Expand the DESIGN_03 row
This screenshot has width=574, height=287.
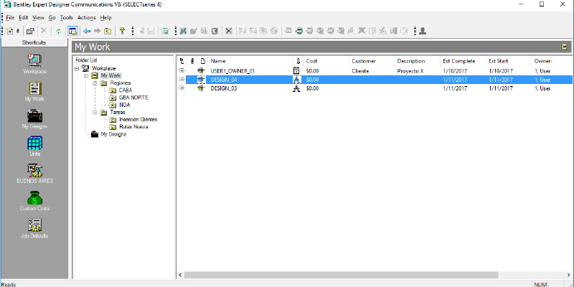[182, 89]
